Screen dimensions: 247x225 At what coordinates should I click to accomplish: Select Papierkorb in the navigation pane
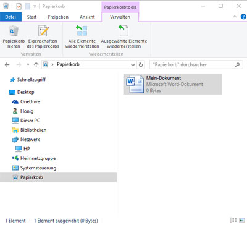[58, 177]
